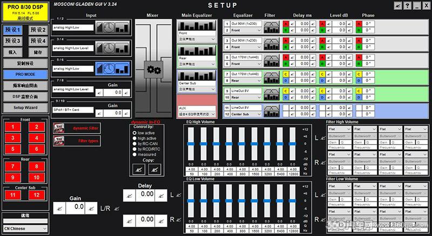Click the increase arrow of input 9/10 Gain

click(x=126, y=113)
